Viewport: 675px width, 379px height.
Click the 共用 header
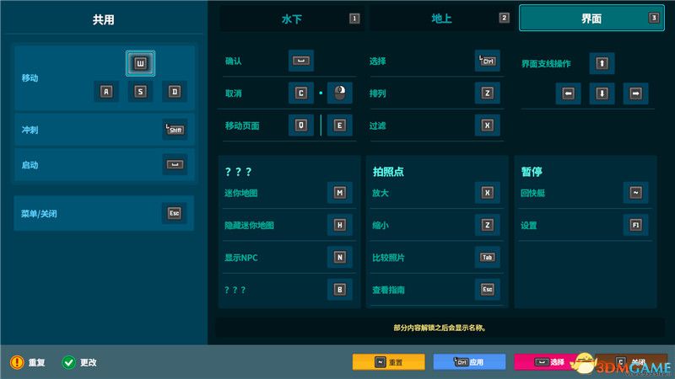click(103, 19)
